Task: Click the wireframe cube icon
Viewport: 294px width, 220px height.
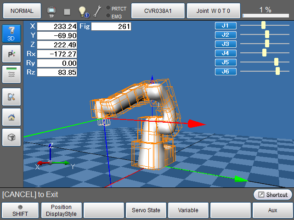Action: pos(11,137)
